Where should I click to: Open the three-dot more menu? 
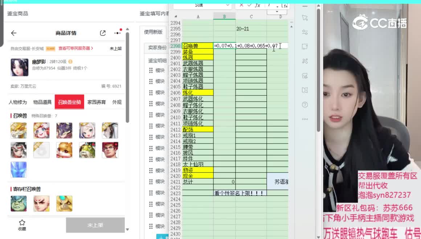(x=117, y=33)
